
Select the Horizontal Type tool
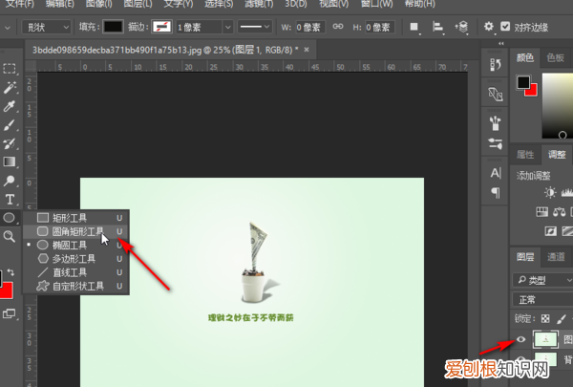[x=10, y=200]
